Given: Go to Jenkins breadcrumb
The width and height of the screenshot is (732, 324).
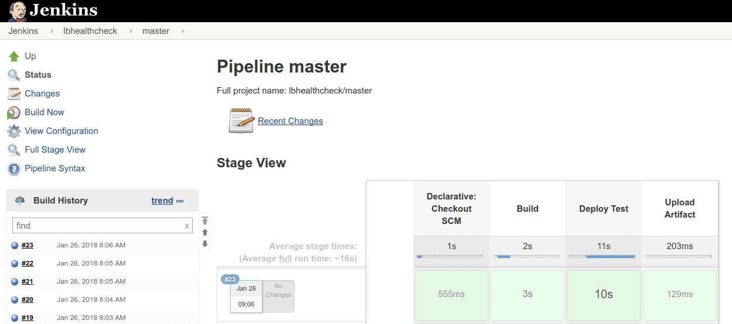Looking at the screenshot, I should [23, 31].
